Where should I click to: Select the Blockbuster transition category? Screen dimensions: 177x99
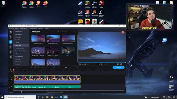(x=19, y=62)
